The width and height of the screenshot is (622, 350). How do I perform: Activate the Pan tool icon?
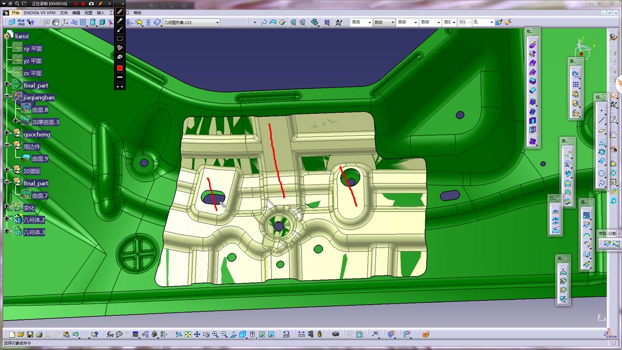click(x=197, y=334)
